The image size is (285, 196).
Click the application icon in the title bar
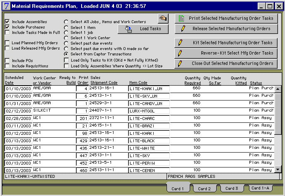click(5, 6)
